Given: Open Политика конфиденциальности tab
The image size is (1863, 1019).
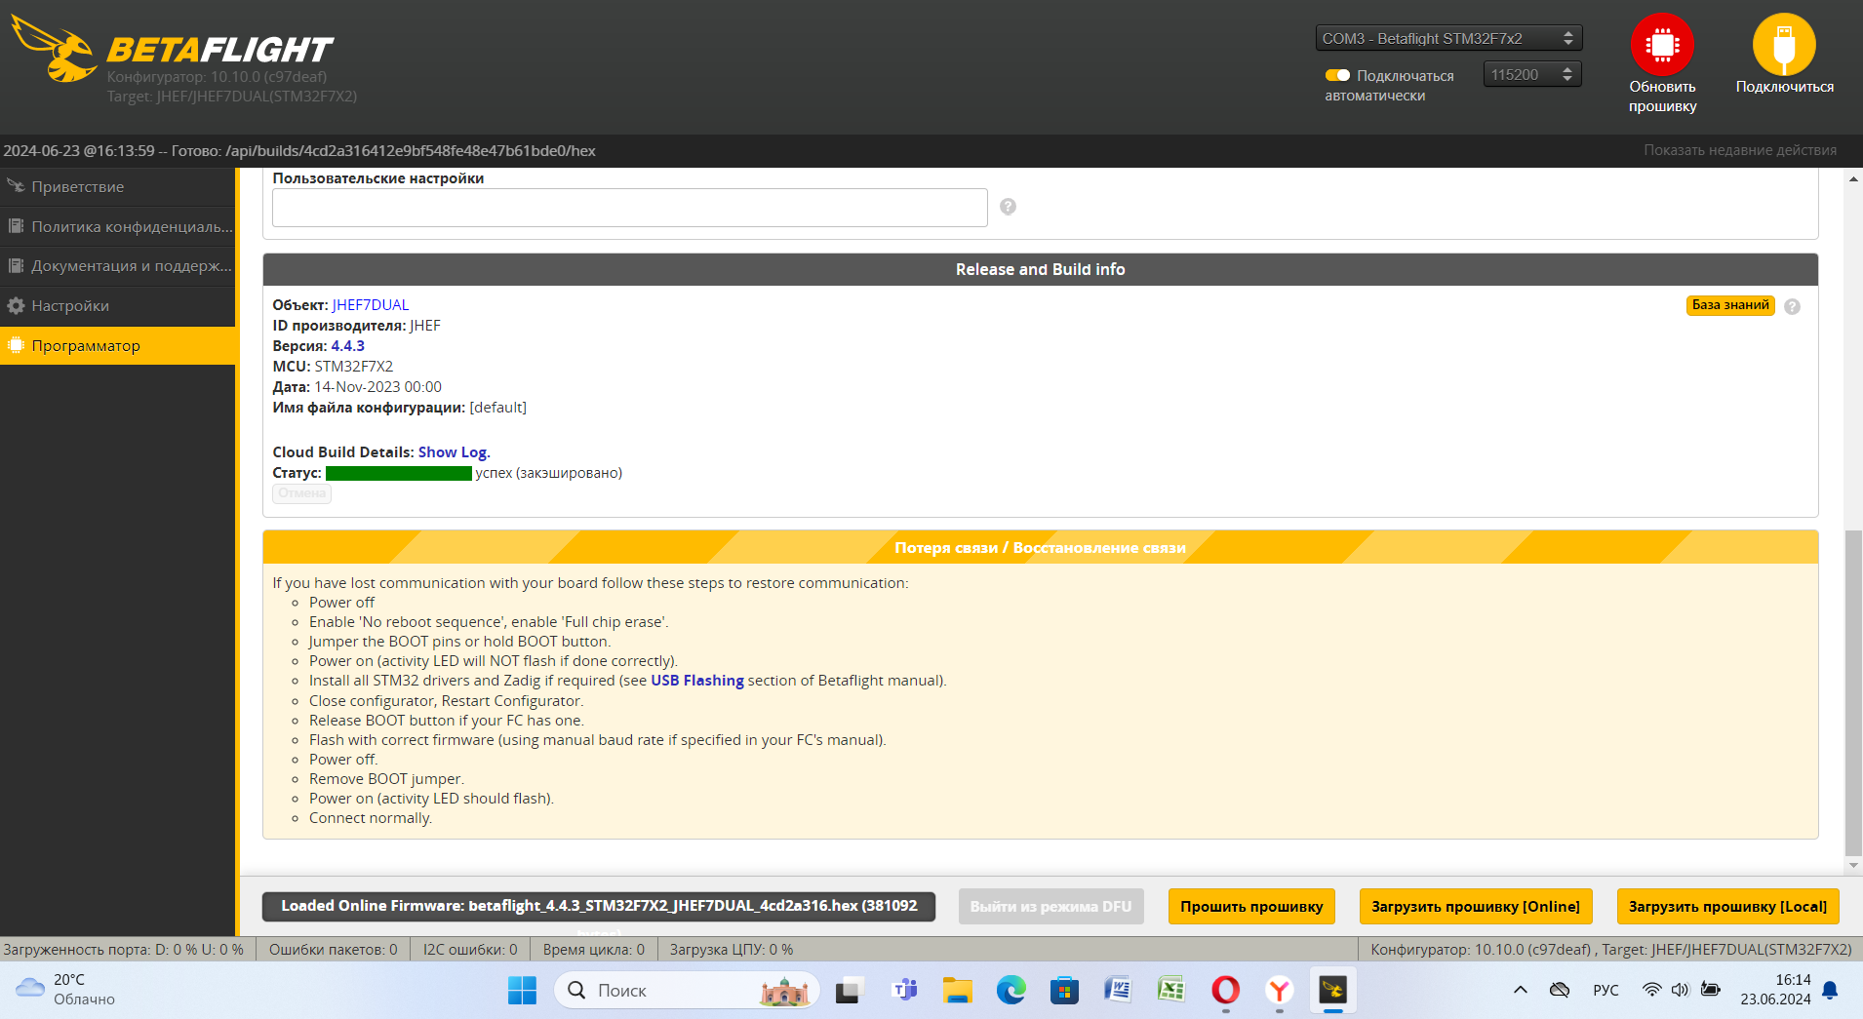Looking at the screenshot, I should tap(117, 226).
